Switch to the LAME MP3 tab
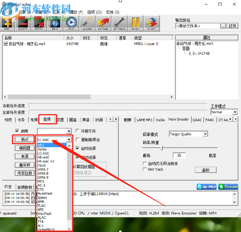This screenshot has width=241, height=232. pyautogui.click(x=145, y=120)
